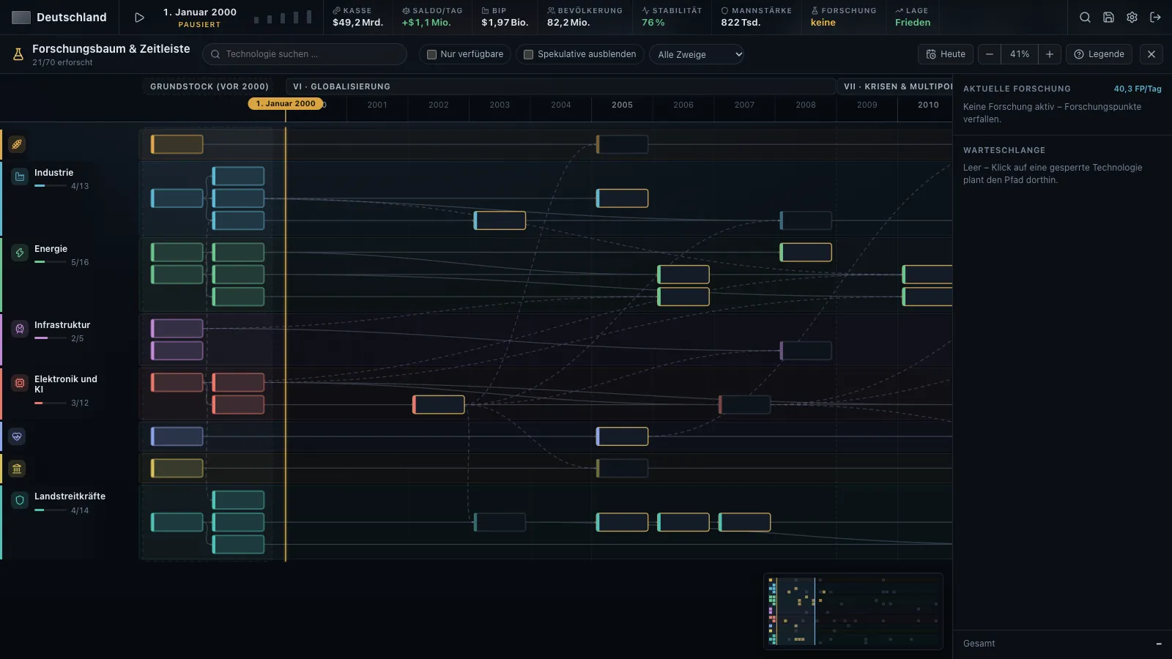
Task: Select the VII · Krisen era header
Action: click(895, 86)
